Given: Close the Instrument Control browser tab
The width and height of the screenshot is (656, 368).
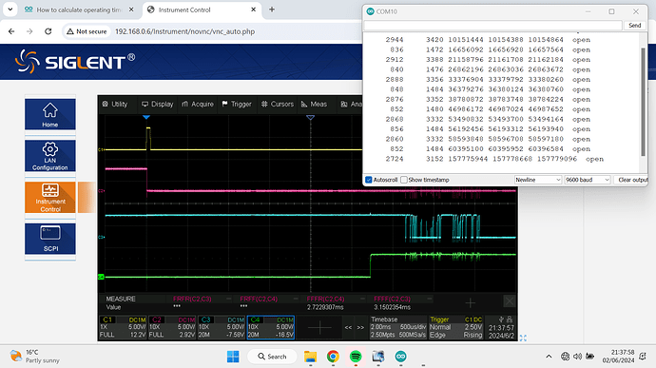Looking at the screenshot, I should point(253,10).
